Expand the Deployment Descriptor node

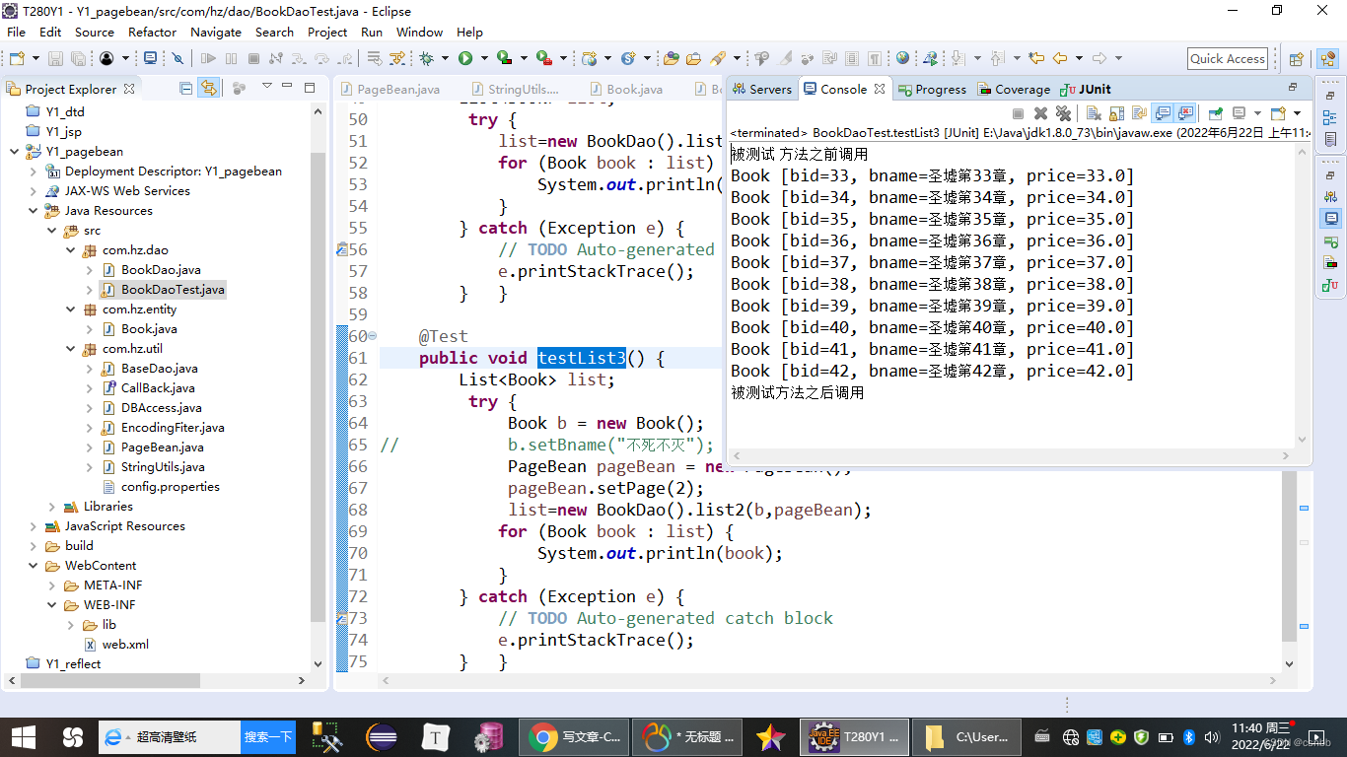tap(33, 172)
